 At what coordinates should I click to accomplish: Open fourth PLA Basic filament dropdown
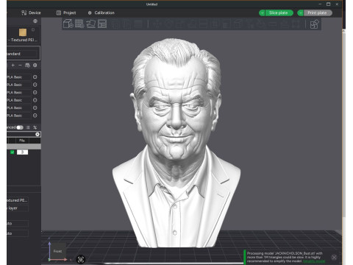click(19, 100)
